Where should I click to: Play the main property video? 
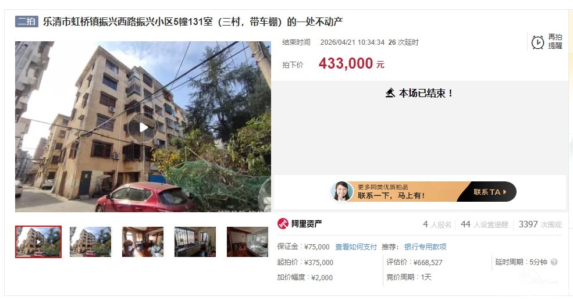pos(143,127)
